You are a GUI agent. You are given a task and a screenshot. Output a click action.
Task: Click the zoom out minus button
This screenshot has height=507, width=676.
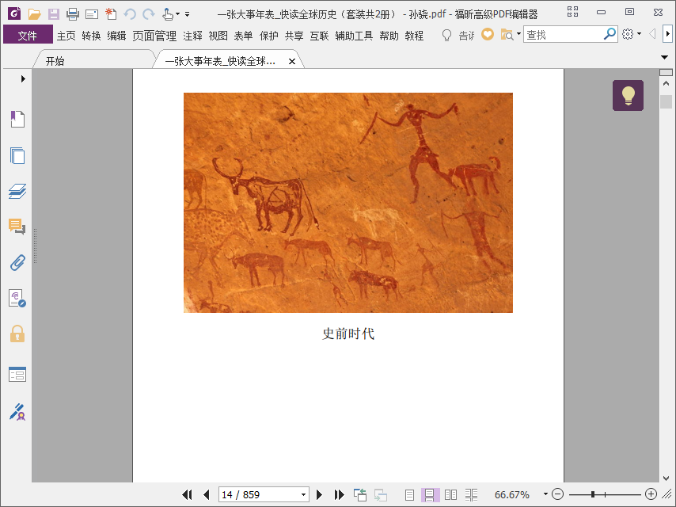pyautogui.click(x=557, y=494)
